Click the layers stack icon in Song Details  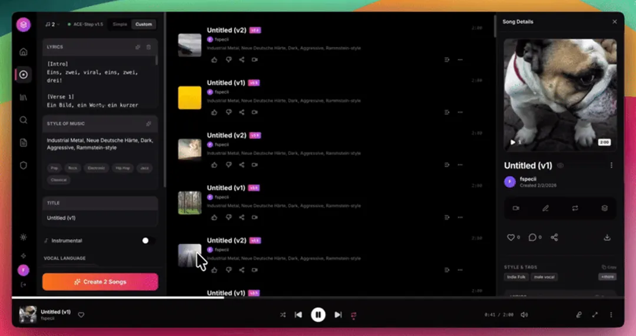tap(604, 208)
